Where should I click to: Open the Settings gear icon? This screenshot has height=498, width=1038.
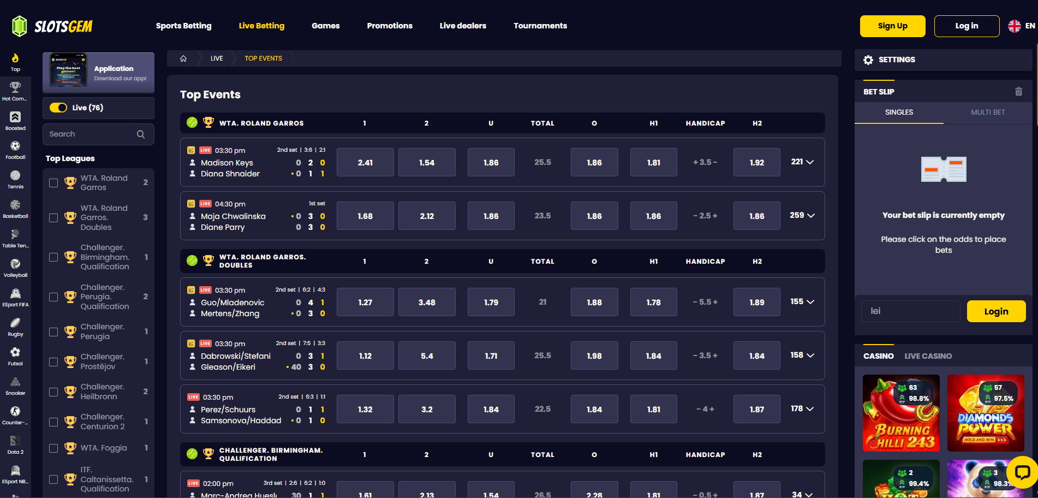(x=868, y=60)
